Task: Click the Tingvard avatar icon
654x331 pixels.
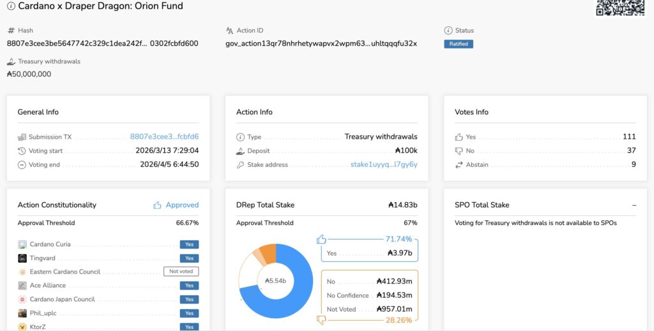Action: click(x=22, y=258)
